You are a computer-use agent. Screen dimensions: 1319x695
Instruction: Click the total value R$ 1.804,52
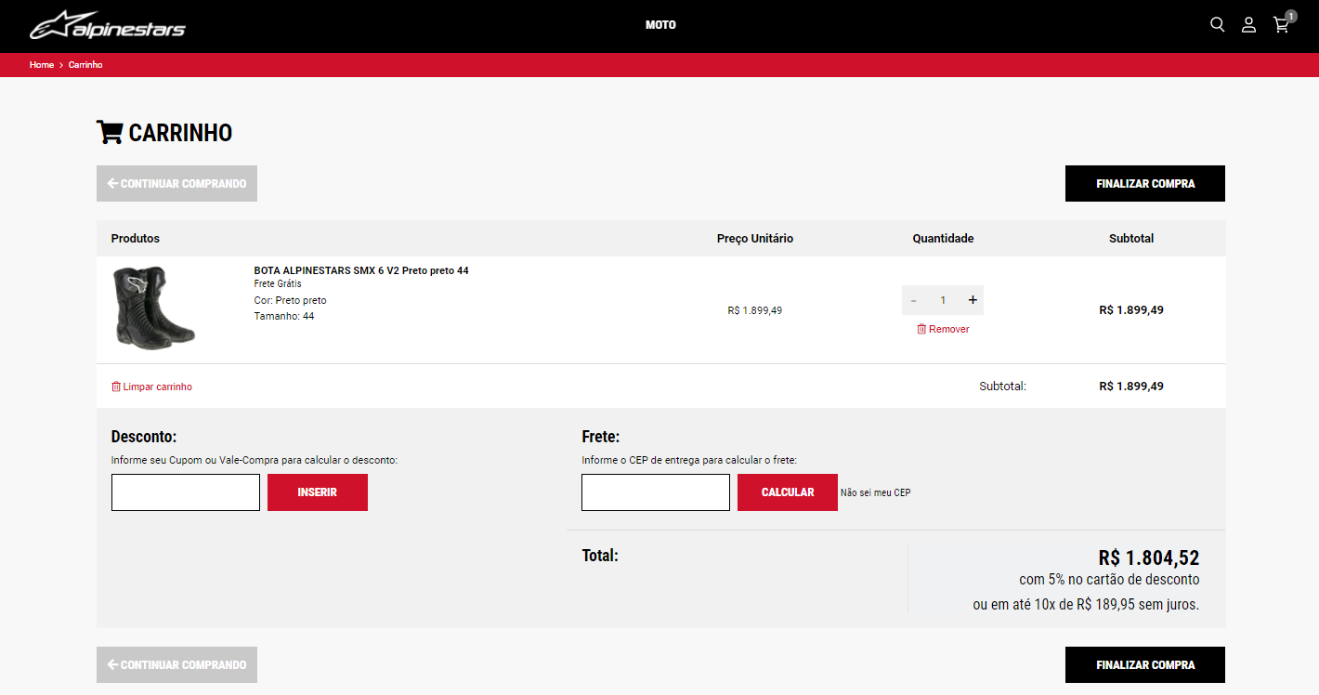point(1149,557)
